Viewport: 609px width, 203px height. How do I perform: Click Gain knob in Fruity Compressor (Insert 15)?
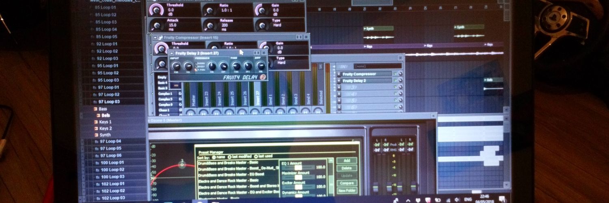coord(266,48)
